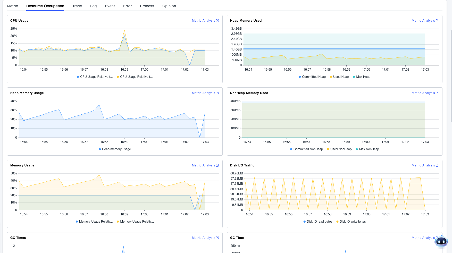
Task: Click Metric Analysis link in GC Times
Action: (203, 238)
